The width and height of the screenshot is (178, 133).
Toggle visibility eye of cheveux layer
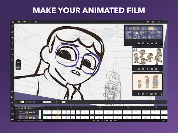coord(30,112)
